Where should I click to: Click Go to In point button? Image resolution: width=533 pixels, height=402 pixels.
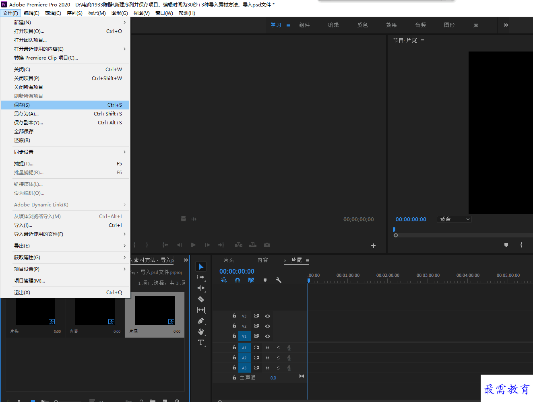click(x=165, y=245)
